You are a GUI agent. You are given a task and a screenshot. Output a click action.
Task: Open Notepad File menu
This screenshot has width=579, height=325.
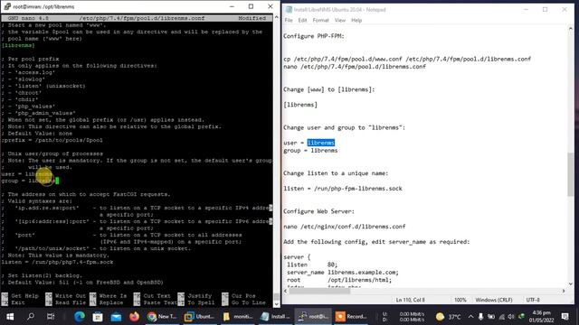pos(289,20)
